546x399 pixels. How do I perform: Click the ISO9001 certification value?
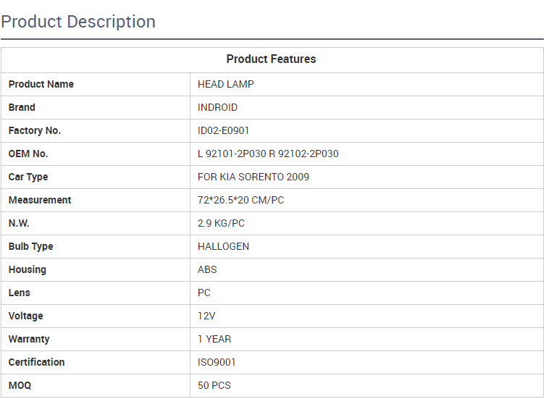(x=217, y=362)
